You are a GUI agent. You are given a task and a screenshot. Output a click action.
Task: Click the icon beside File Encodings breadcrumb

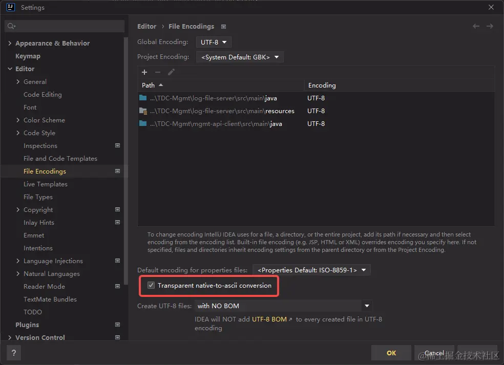click(x=223, y=26)
